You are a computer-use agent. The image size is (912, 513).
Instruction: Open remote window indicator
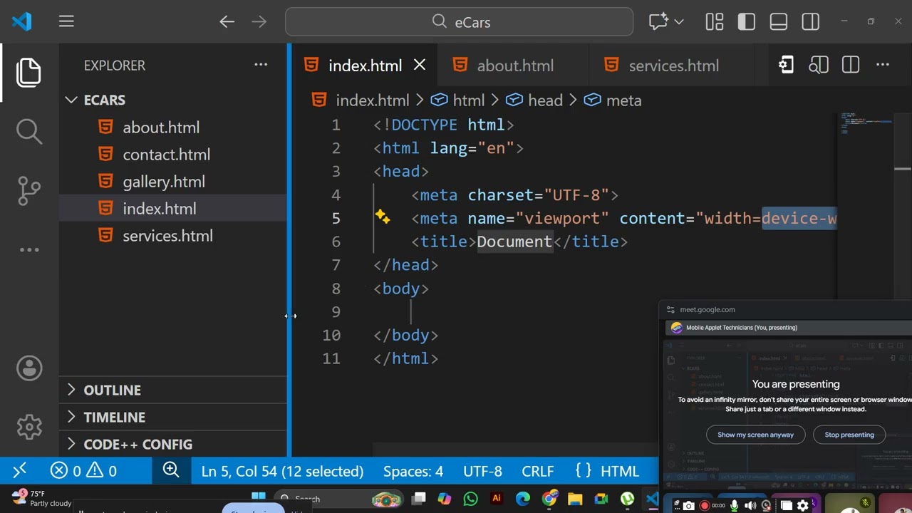tap(20, 470)
